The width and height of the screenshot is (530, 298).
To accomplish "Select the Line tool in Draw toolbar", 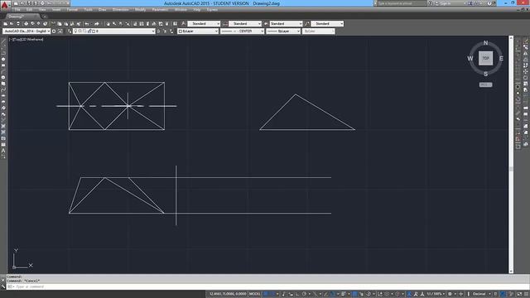I will click(3, 41).
